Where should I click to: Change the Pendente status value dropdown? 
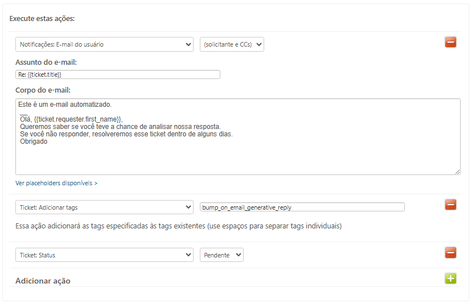click(x=221, y=255)
